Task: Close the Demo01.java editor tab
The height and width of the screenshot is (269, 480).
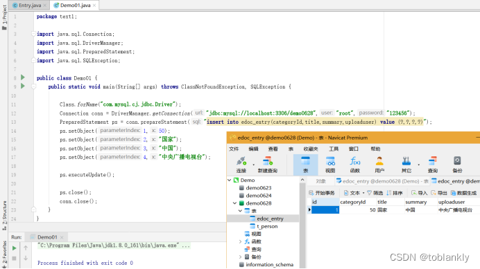Action: pyautogui.click(x=94, y=6)
